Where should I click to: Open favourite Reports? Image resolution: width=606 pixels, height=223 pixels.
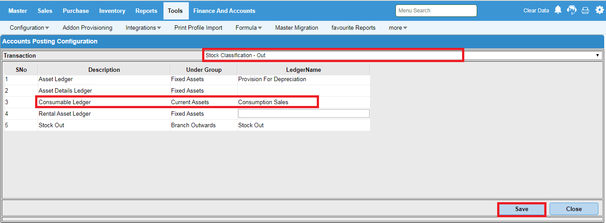click(354, 27)
